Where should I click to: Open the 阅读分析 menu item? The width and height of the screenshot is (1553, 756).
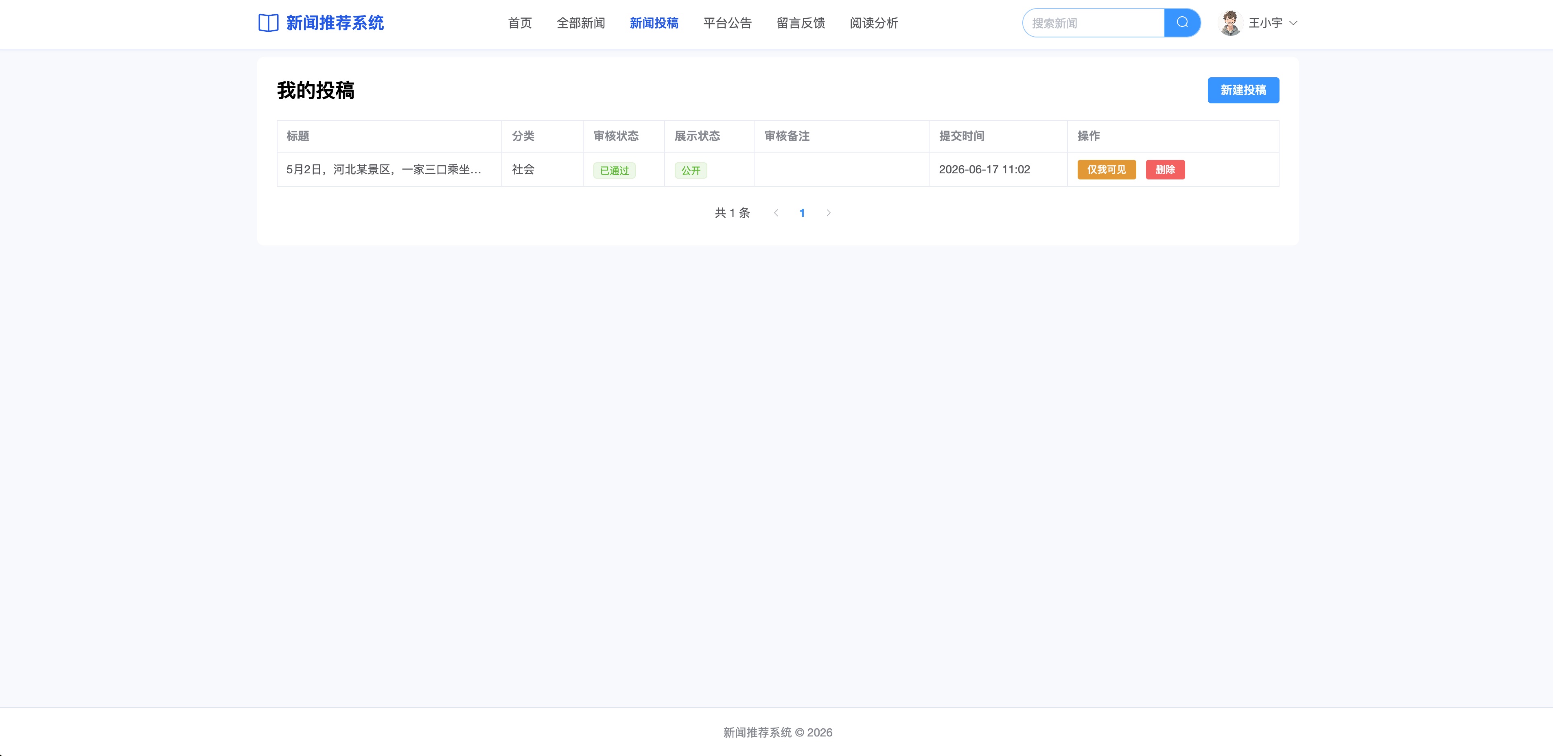tap(873, 23)
